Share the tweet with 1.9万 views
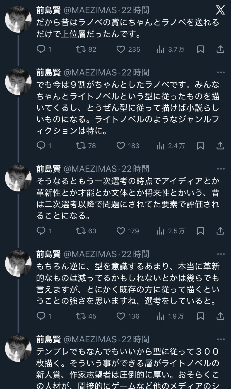This screenshot has height=389, width=231. 220,316
